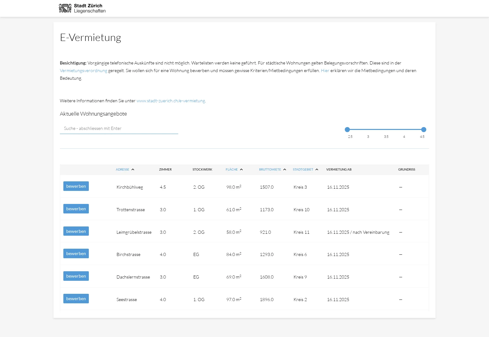The width and height of the screenshot is (489, 337).
Task: Click into the Suche search field
Action: (119, 129)
